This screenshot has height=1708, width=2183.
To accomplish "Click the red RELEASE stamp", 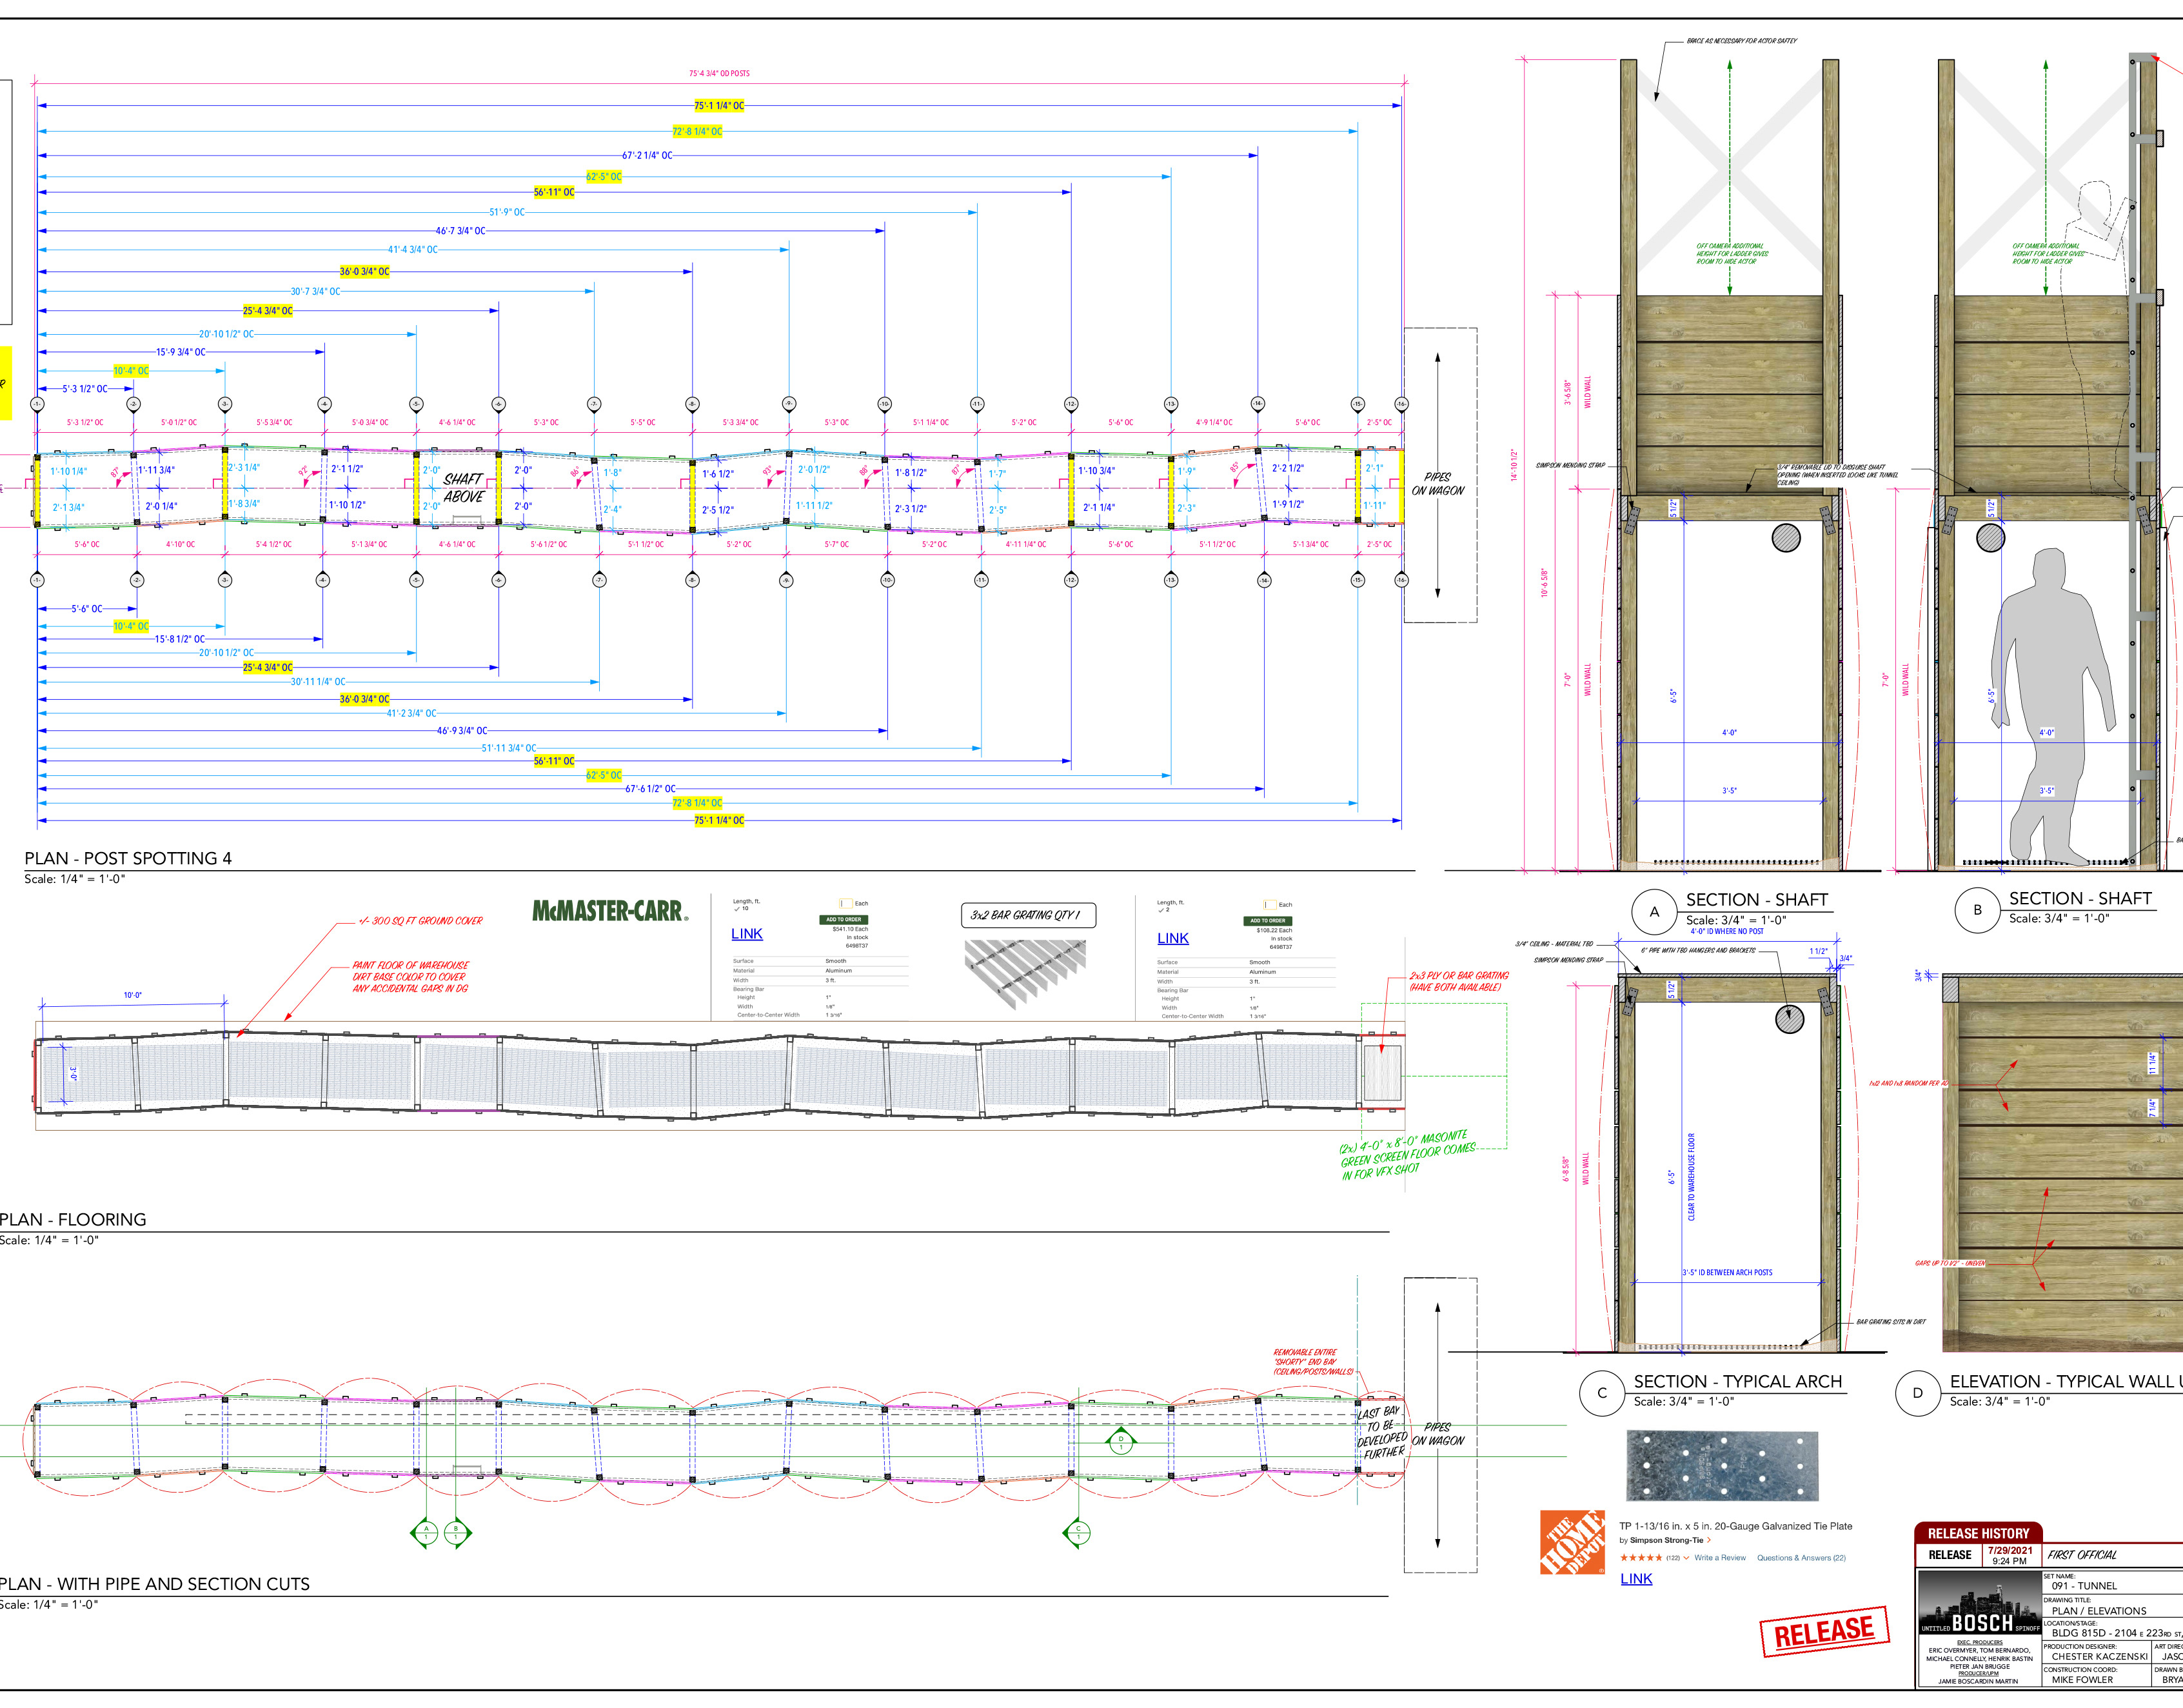I will [1823, 1632].
